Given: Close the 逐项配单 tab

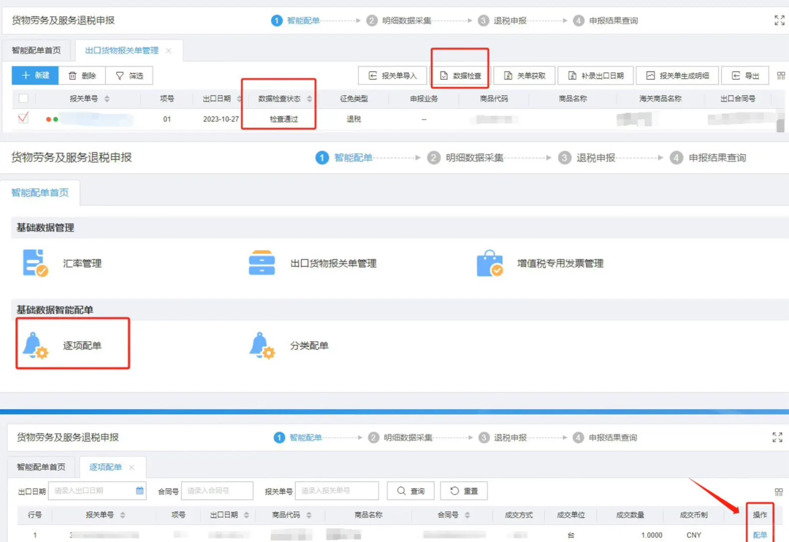Looking at the screenshot, I should tap(131, 467).
